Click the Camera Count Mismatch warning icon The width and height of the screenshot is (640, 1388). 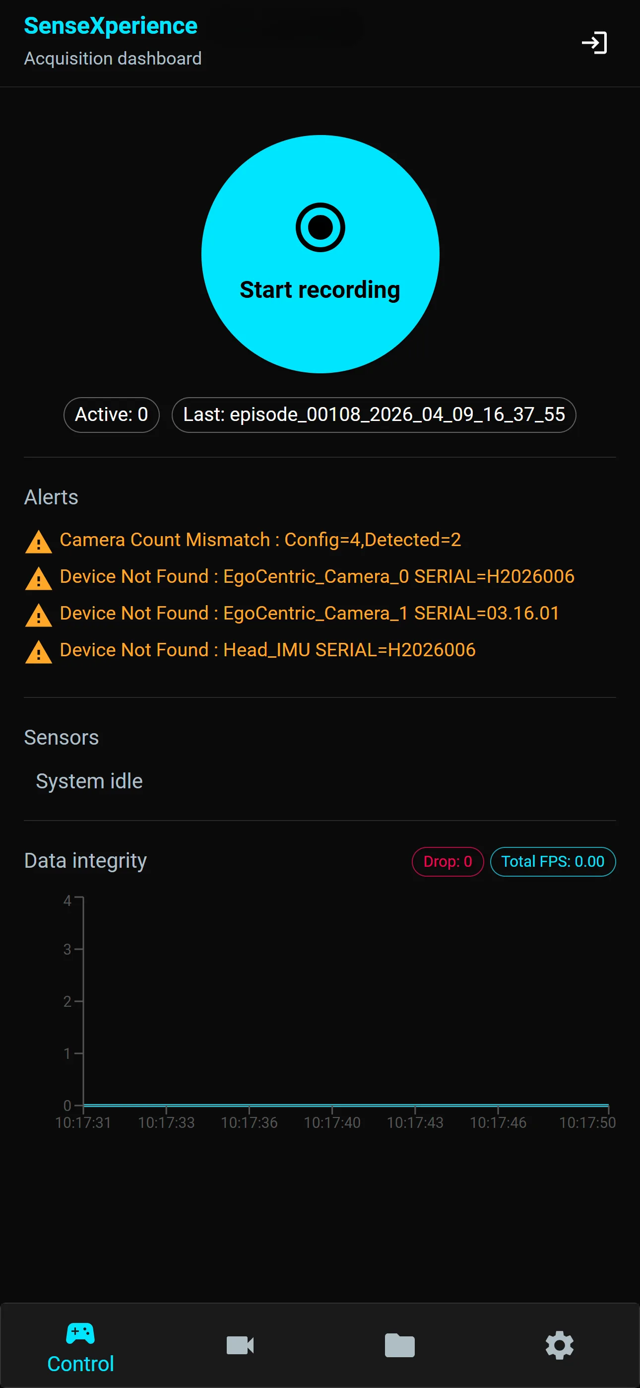coord(39,542)
